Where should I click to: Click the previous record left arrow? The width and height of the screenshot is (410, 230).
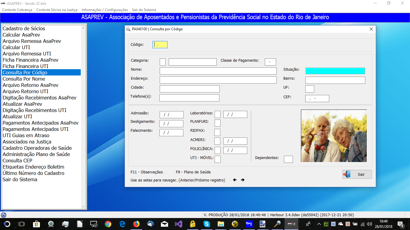tap(235, 180)
